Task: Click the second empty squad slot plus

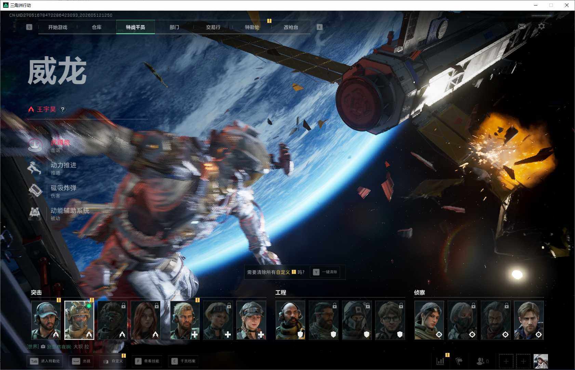Action: click(x=523, y=361)
